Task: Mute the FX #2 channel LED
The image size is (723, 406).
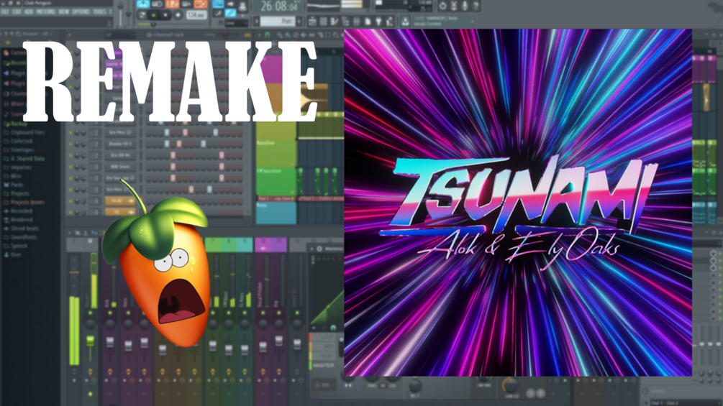Action: [71, 200]
